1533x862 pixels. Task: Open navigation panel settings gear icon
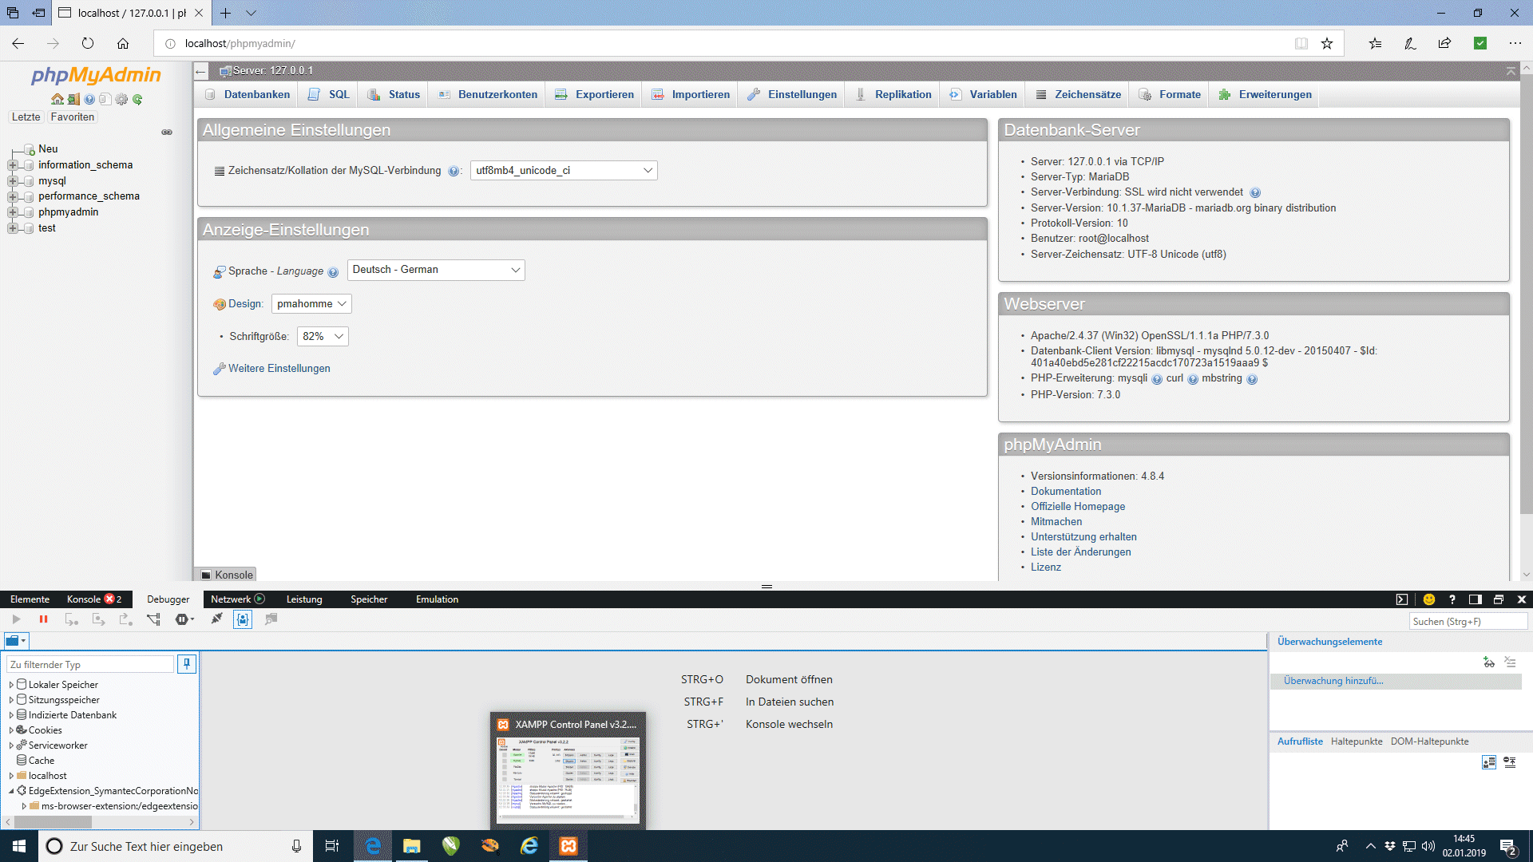121,99
